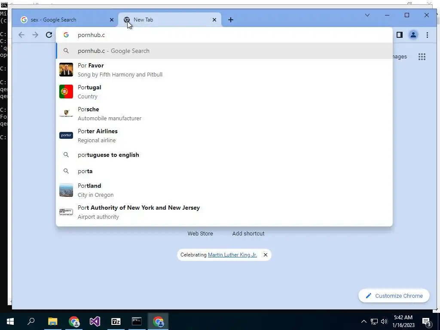Open the Windows Start menu
This screenshot has width=440, height=330.
[x=10, y=321]
